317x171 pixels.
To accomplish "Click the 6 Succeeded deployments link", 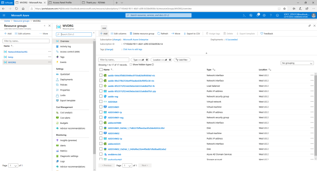I will [x=231, y=39].
